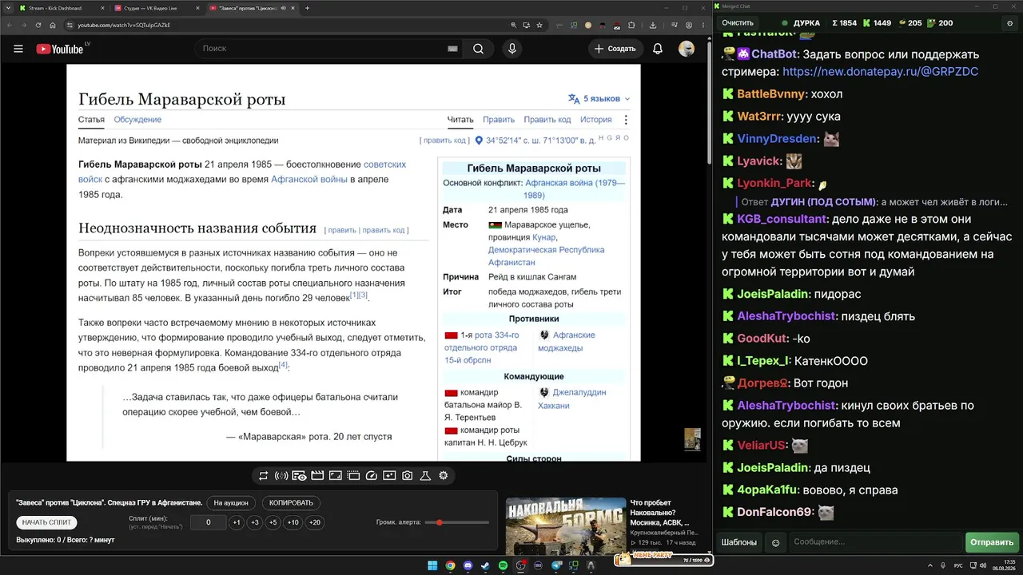This screenshot has height=575, width=1023.
Task: Start voice search with the microphone icon
Action: (512, 49)
